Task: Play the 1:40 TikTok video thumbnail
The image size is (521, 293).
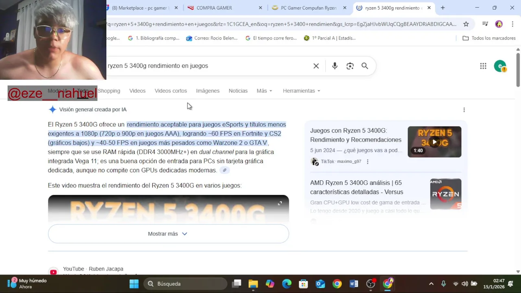Action: click(435, 142)
